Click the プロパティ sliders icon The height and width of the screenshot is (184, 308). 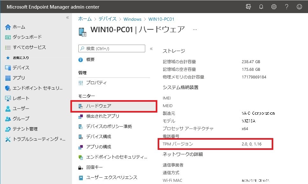[x=81, y=83]
